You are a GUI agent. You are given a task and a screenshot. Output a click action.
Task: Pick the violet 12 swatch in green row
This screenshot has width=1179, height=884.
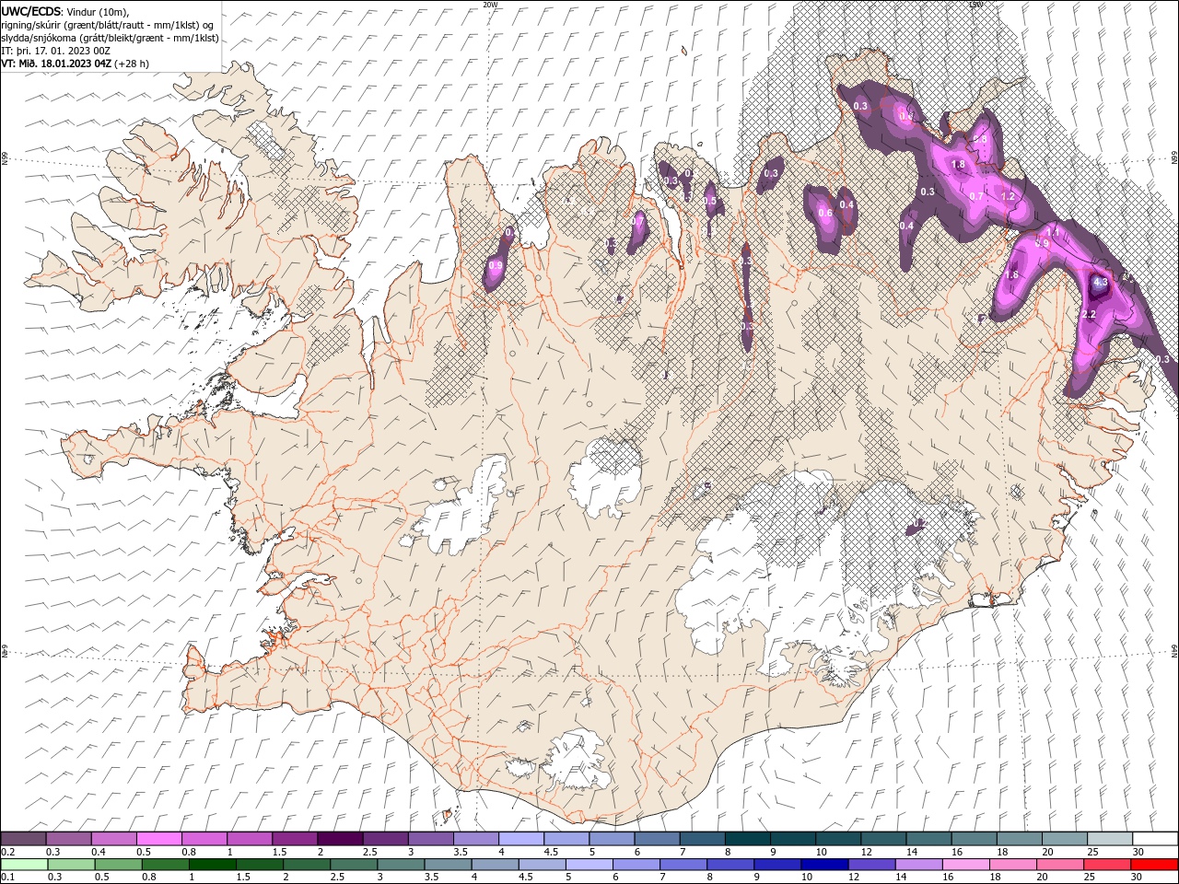pyautogui.click(x=871, y=865)
